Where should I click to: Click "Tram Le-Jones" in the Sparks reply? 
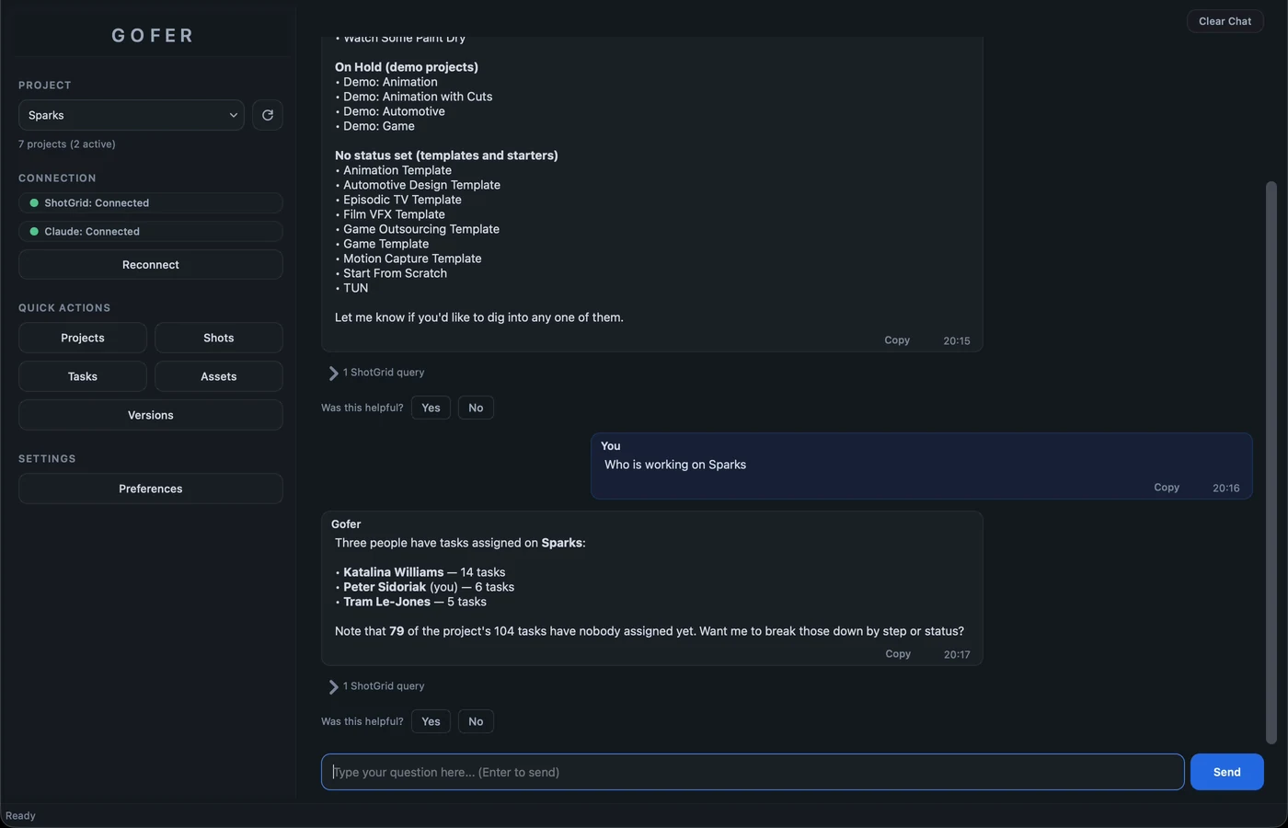(387, 602)
